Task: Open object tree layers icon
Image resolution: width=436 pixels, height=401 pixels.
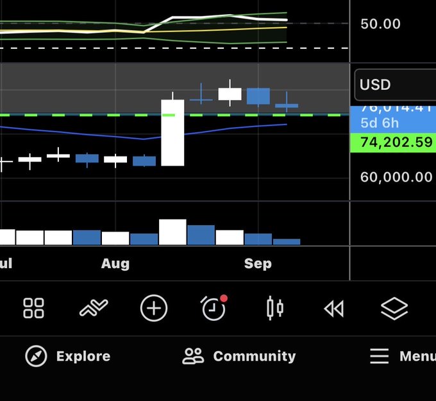Action: 394,309
